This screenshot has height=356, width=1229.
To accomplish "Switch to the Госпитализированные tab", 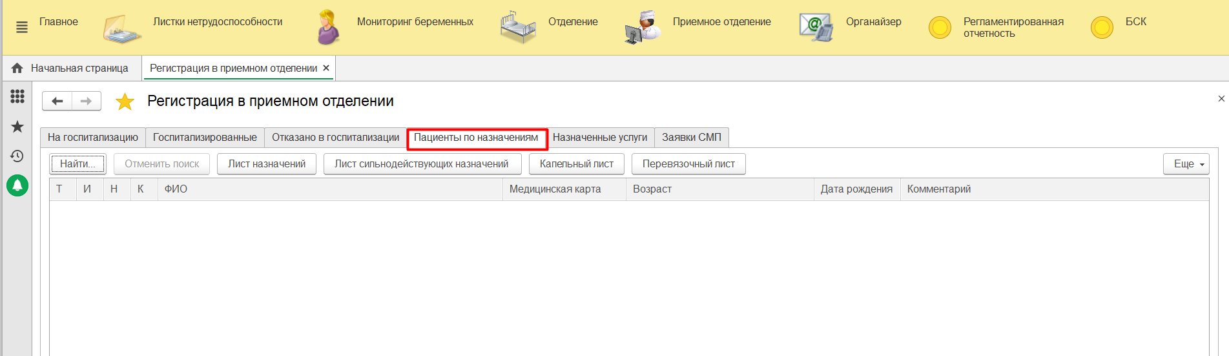I will click(205, 138).
